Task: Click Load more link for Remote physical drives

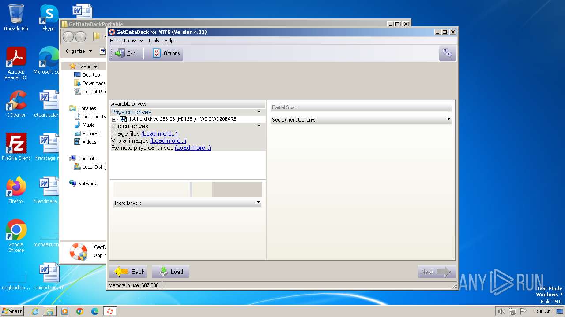Action: pyautogui.click(x=193, y=147)
